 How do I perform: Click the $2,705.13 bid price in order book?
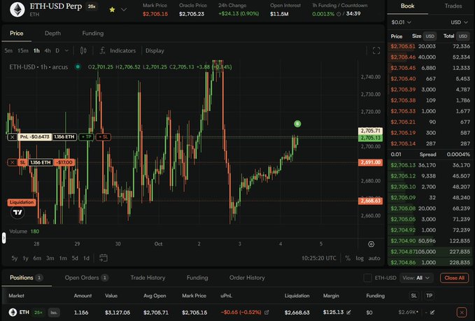pyautogui.click(x=403, y=165)
